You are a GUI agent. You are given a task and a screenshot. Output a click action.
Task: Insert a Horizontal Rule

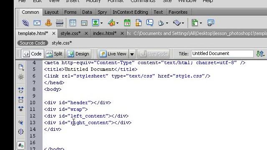[60, 23]
